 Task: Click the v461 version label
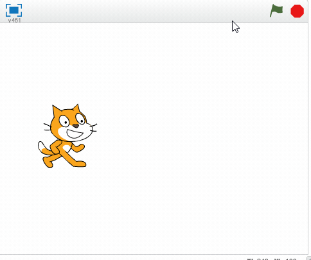[14, 21]
